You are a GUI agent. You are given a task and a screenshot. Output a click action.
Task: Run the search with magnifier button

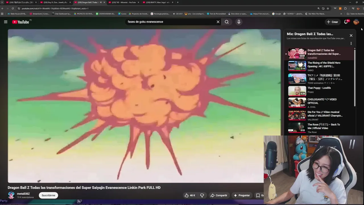[227, 22]
